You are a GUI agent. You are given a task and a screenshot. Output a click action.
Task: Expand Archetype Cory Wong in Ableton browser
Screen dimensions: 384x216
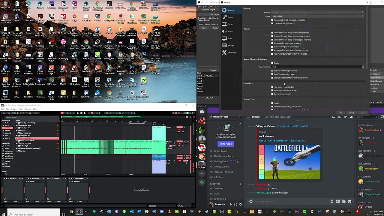point(16,123)
